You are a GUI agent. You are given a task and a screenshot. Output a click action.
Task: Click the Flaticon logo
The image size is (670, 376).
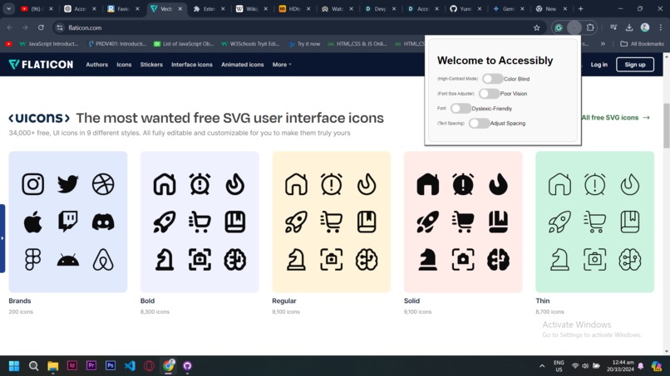pyautogui.click(x=41, y=65)
